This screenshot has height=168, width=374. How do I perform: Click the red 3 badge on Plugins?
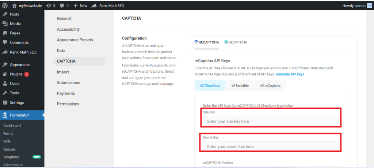26,74
